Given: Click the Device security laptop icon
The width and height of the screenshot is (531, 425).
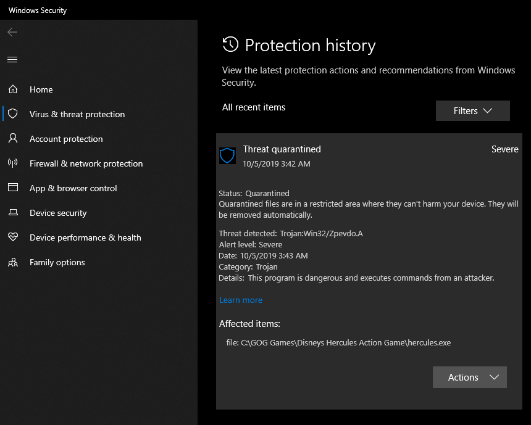Looking at the screenshot, I should tap(13, 212).
